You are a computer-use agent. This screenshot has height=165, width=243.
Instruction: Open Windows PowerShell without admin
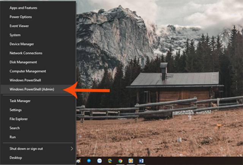pyautogui.click(x=38, y=80)
